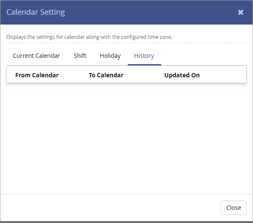This screenshot has width=253, height=223.
Task: Sort by the From Calendar column header
Action: click(x=37, y=75)
